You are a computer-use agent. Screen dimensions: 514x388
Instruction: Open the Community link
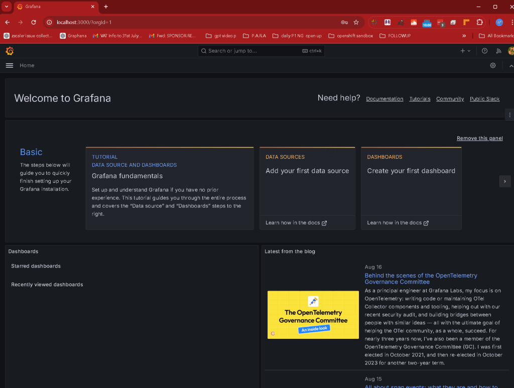[x=450, y=99]
